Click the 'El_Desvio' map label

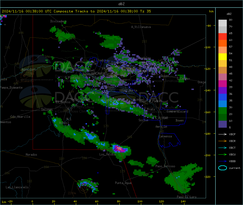pyautogui.click(x=63, y=102)
